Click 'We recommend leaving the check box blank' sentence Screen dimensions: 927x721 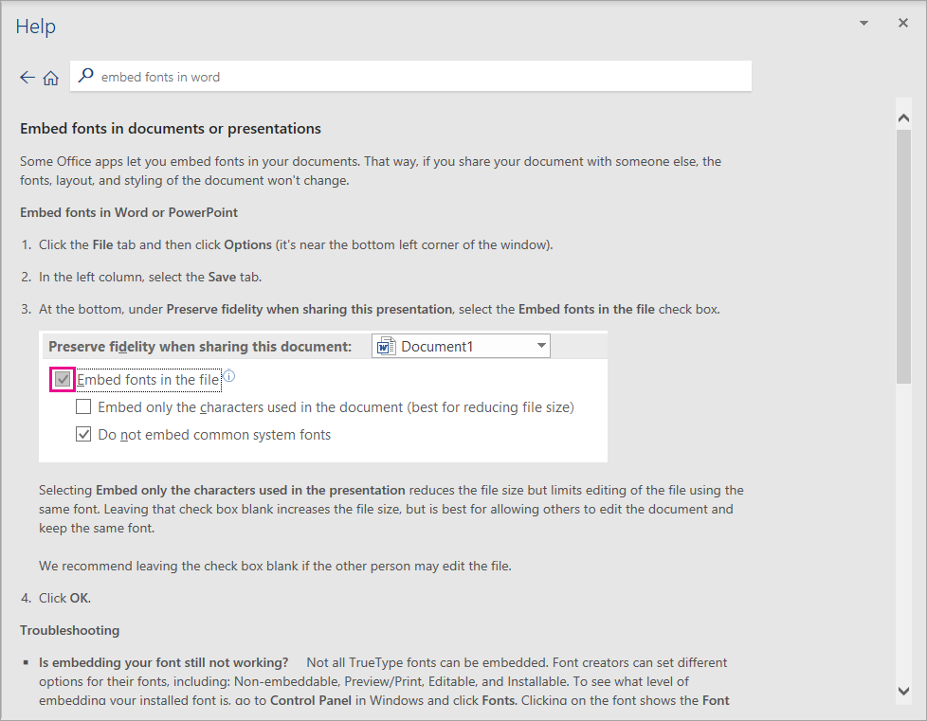pos(275,567)
